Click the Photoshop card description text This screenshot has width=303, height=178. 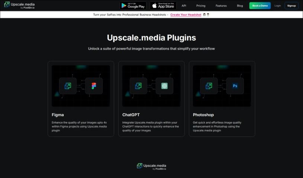point(217,126)
